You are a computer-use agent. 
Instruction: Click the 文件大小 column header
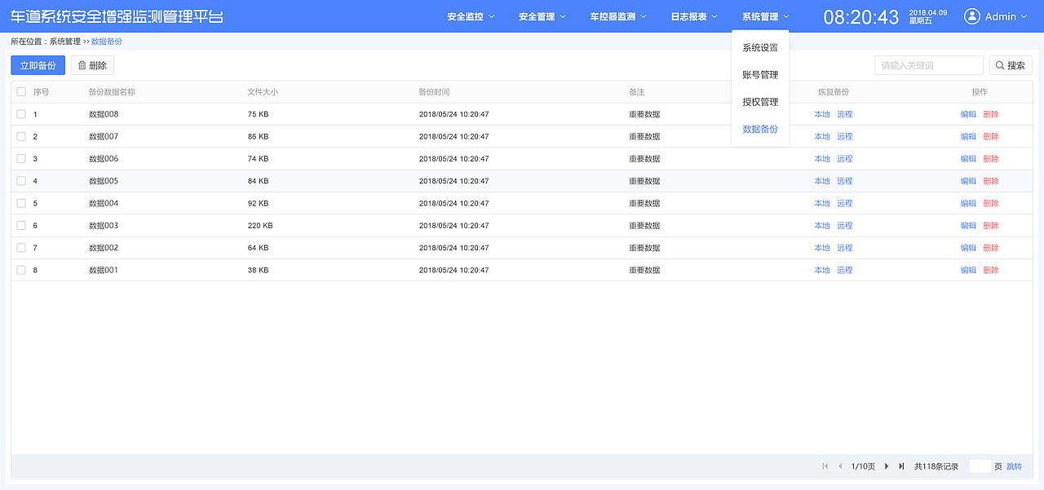263,92
